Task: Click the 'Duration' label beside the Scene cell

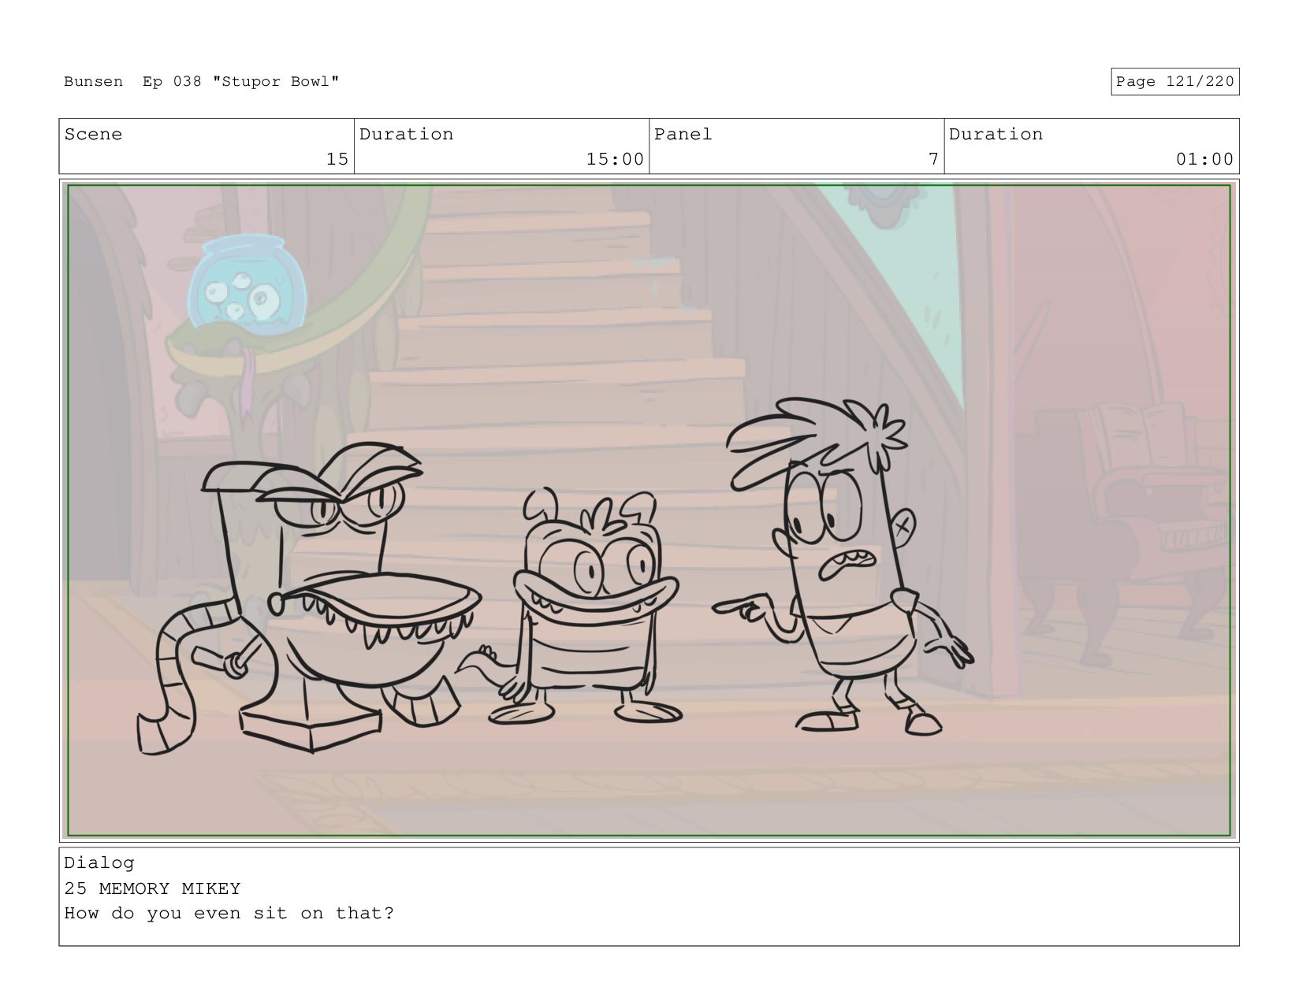Action: pyautogui.click(x=406, y=135)
